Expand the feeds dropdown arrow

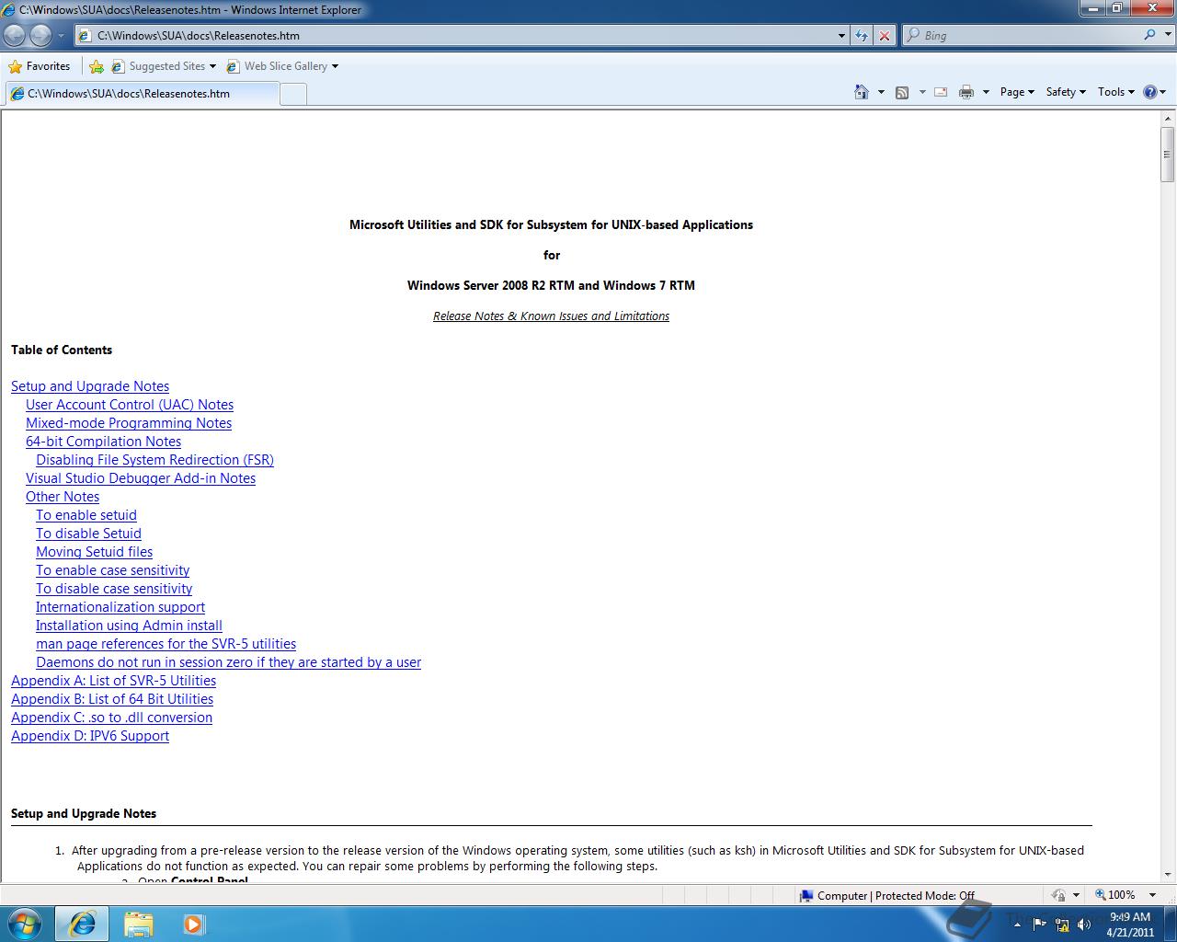[921, 92]
